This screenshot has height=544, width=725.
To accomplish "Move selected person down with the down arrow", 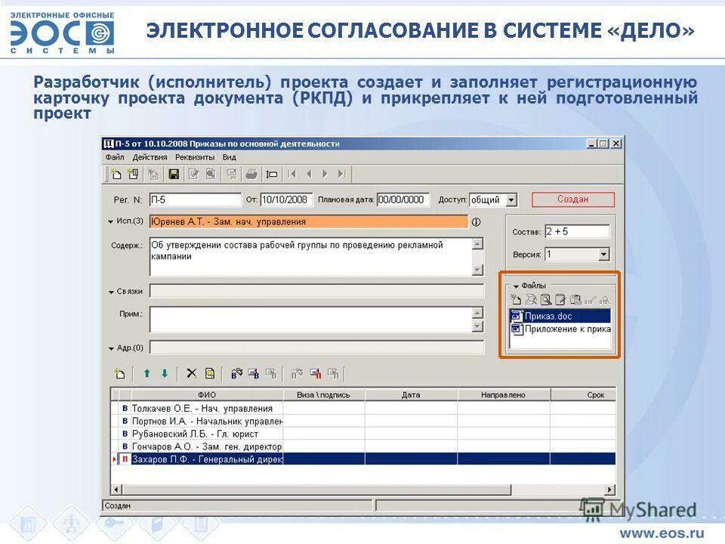I will (x=165, y=373).
